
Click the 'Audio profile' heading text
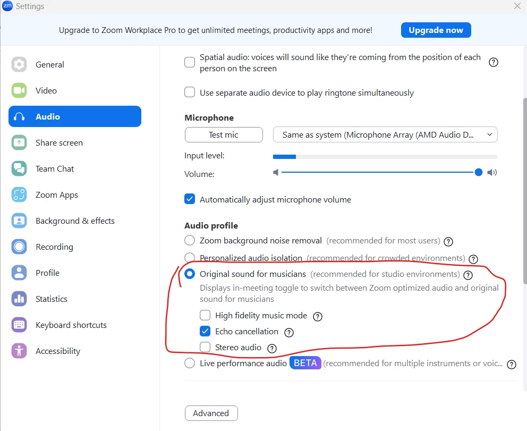click(211, 225)
